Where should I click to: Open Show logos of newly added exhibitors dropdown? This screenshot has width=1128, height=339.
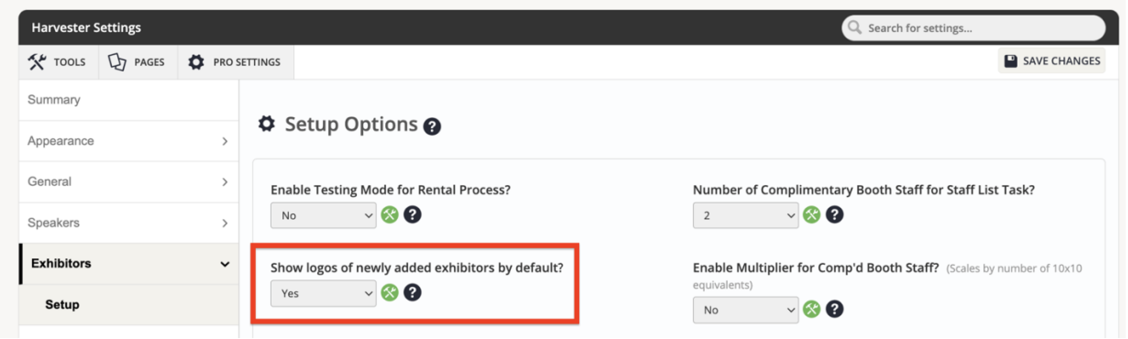[323, 293]
